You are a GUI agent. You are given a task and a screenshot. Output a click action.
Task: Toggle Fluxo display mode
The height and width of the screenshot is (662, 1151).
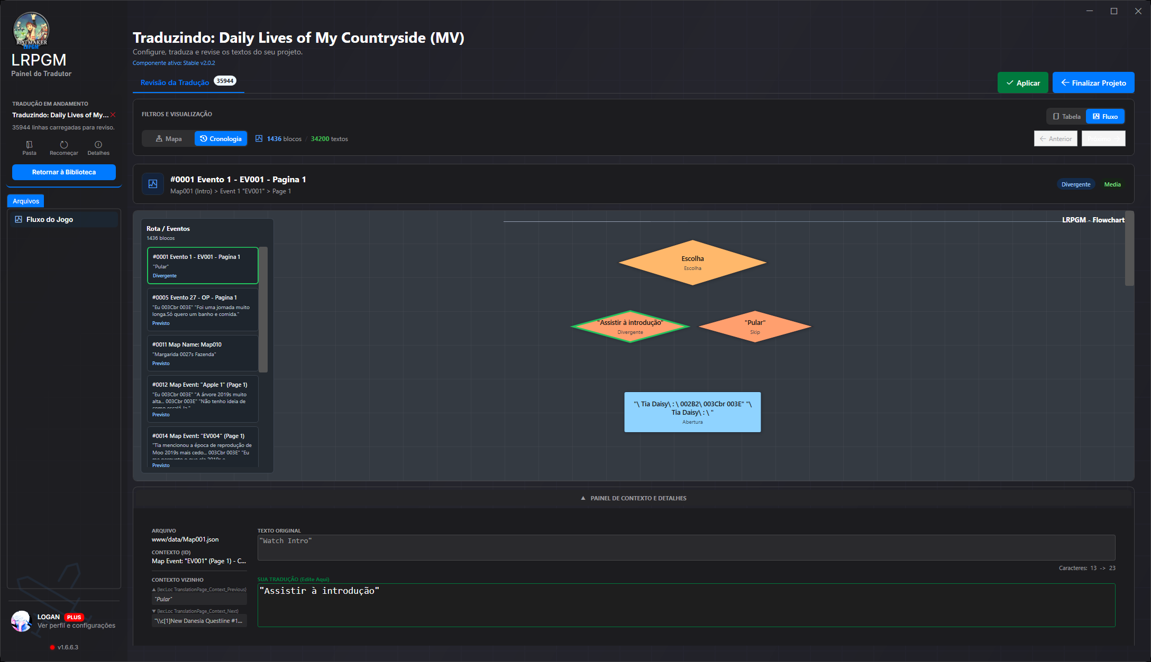click(1105, 116)
